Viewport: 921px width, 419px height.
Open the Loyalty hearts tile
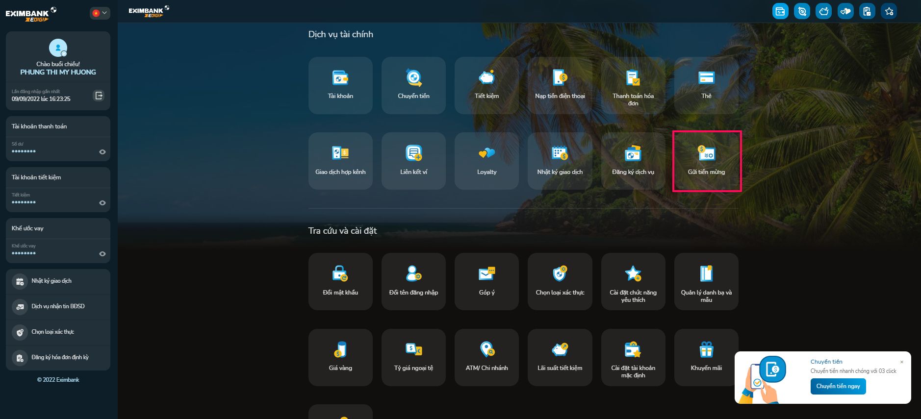[x=486, y=161]
